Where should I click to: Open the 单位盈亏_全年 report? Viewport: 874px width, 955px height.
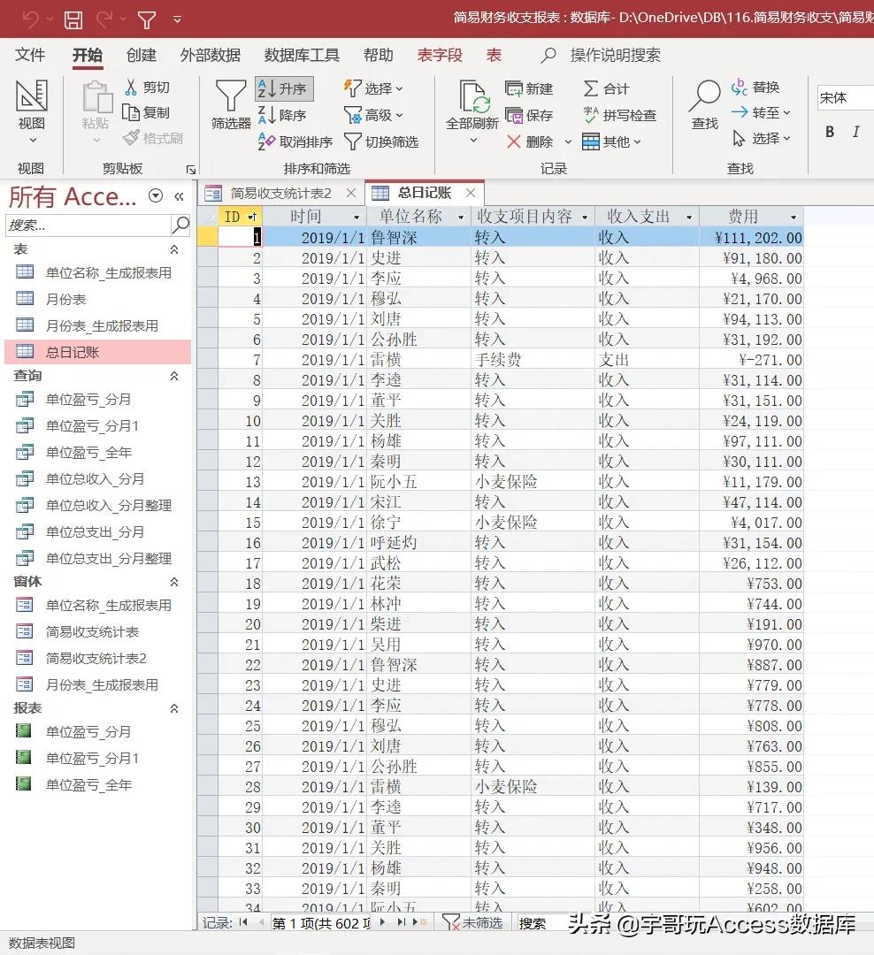89,784
